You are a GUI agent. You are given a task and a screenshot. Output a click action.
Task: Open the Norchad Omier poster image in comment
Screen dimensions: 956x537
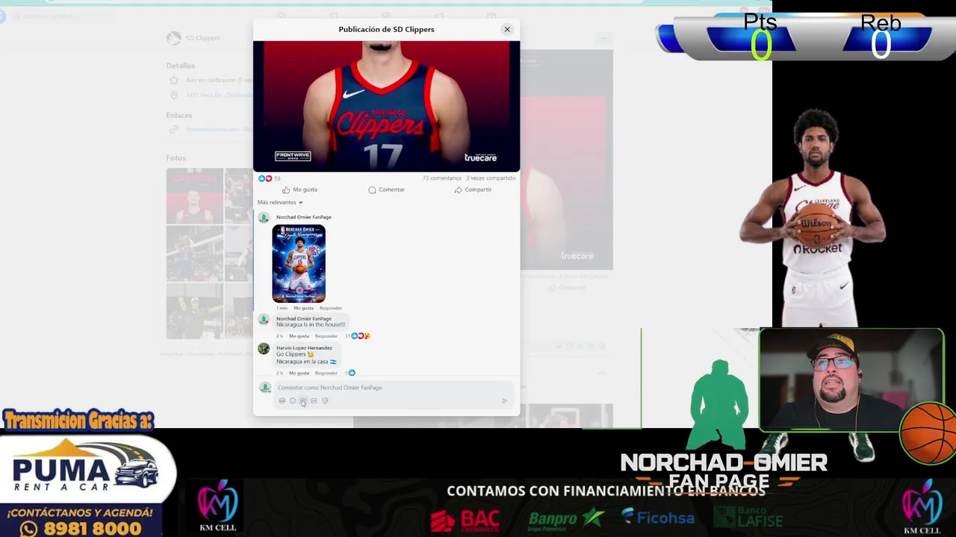(x=299, y=263)
